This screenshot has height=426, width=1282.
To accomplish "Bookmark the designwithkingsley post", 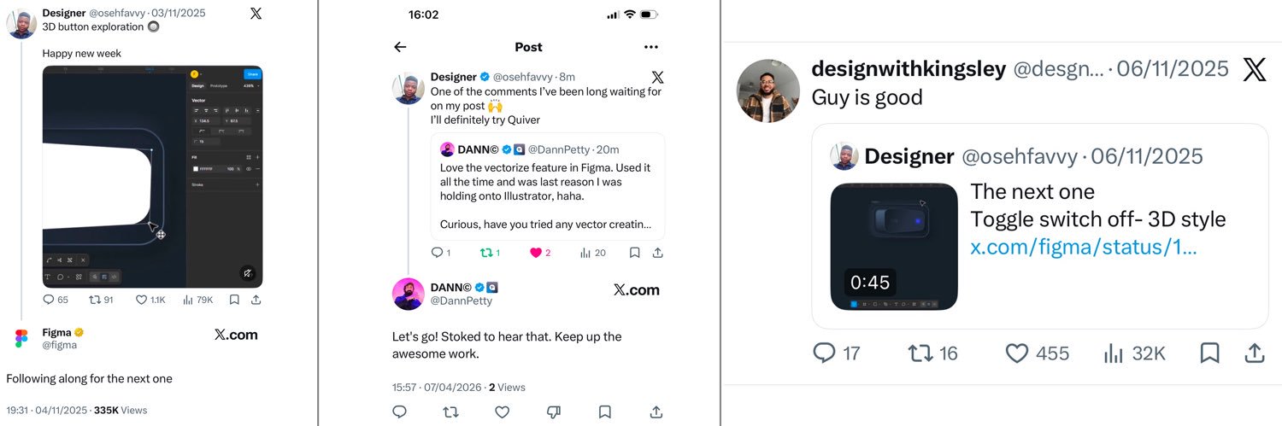I will 1209,353.
